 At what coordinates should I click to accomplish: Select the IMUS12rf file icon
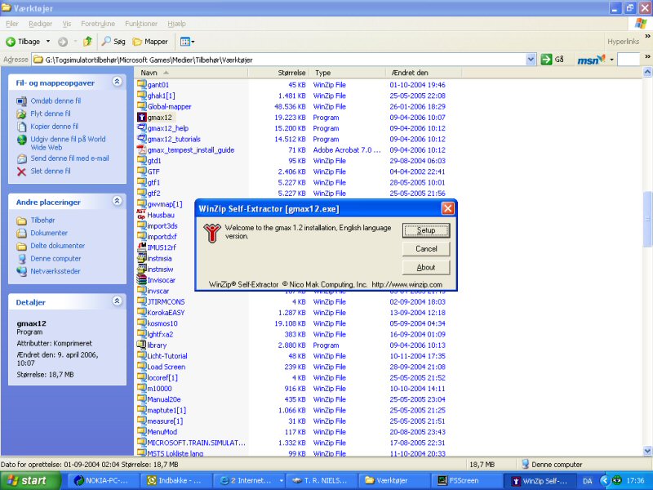141,247
